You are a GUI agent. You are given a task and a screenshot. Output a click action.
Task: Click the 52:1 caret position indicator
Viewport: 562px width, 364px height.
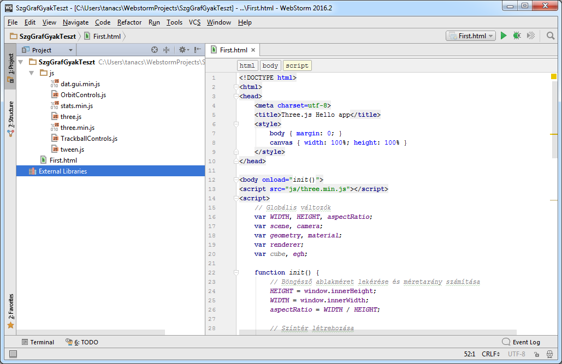tap(470, 354)
